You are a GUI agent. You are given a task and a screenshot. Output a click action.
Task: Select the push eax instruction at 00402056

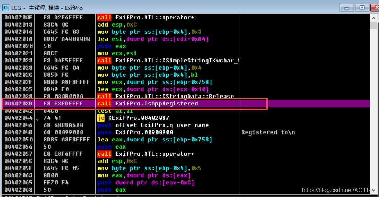point(112,147)
